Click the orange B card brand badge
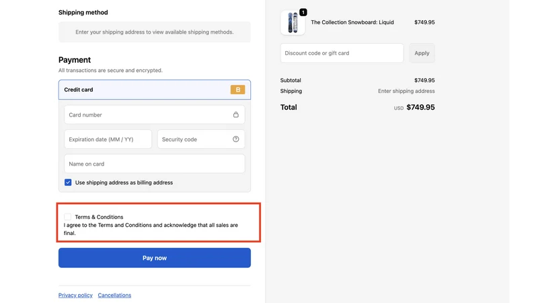This screenshot has width=538, height=303. click(x=238, y=90)
